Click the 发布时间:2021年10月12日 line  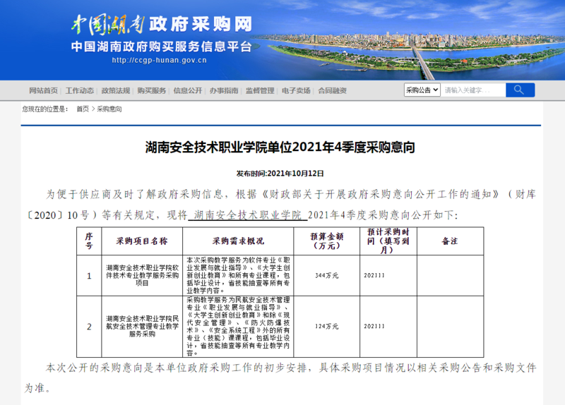tap(280, 174)
